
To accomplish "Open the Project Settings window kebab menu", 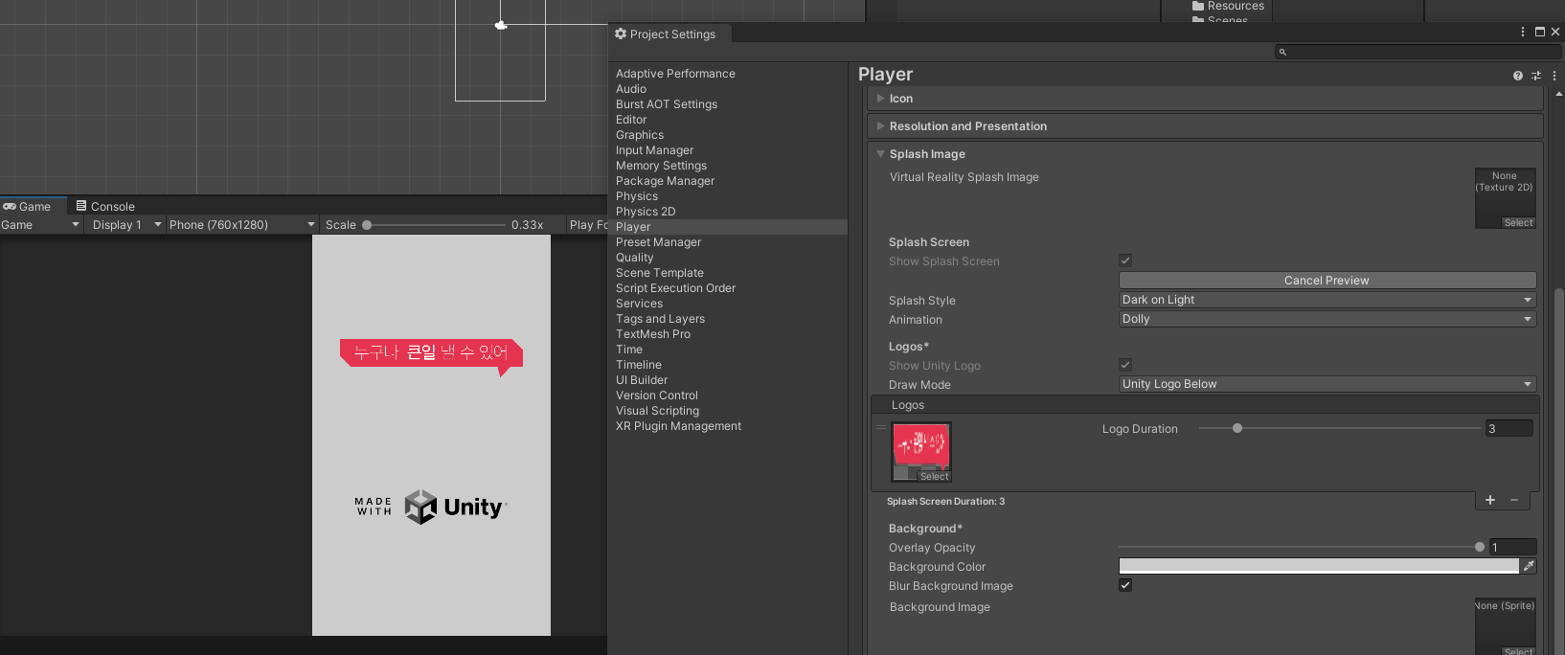I will 1523,32.
